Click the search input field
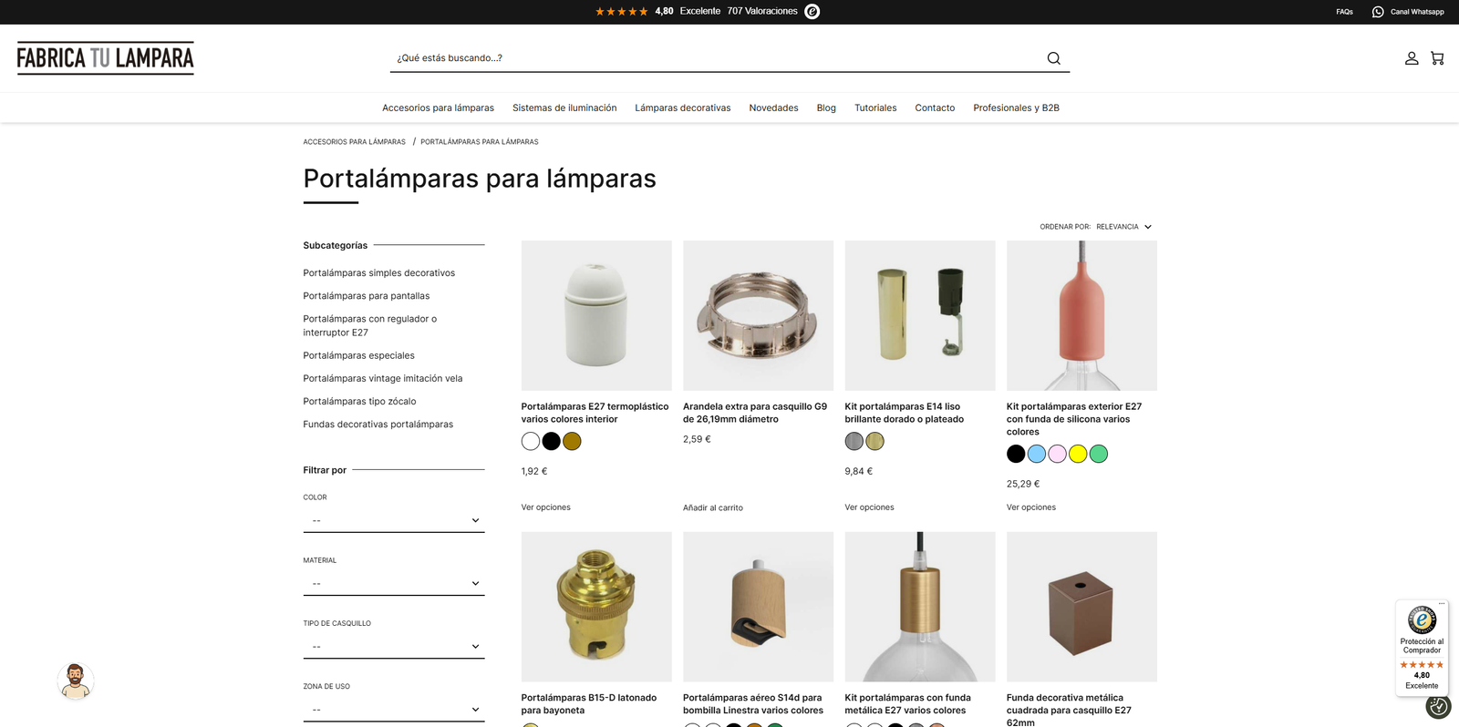 [x=711, y=58]
